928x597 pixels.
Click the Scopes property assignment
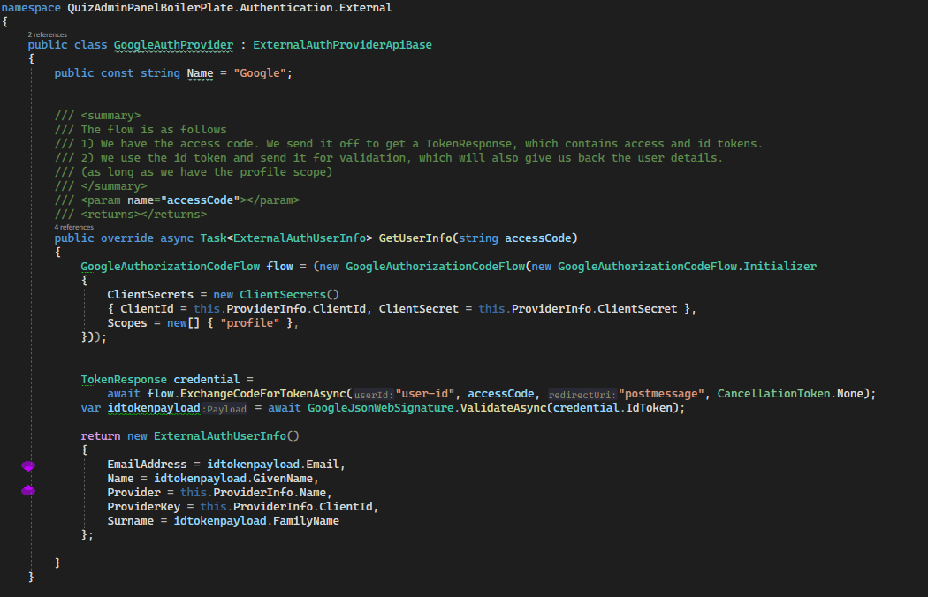pos(127,323)
